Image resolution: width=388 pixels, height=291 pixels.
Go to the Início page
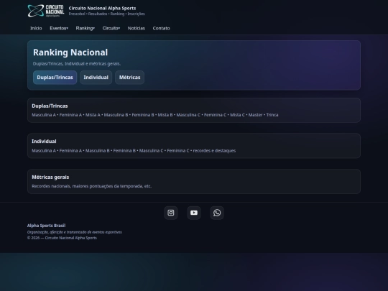(36, 28)
